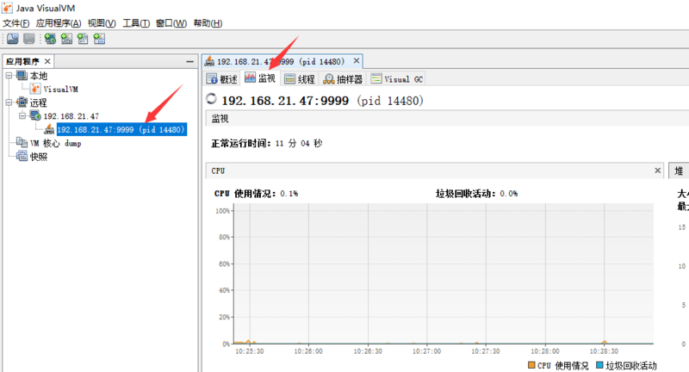
Task: Click the large heading 192.168.21.47:9999 (pid 14480)
Action: (322, 101)
